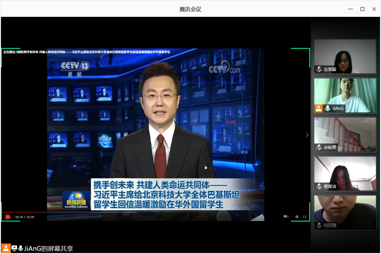
Task: Mute the video player volume
Action: pyautogui.click(x=297, y=217)
